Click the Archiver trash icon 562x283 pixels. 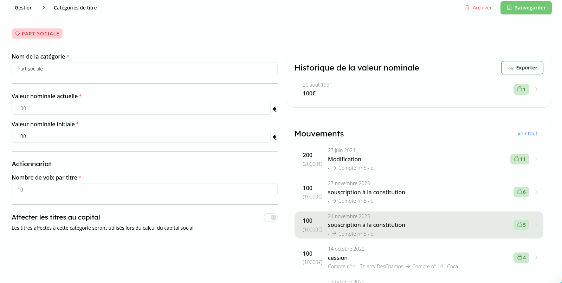tap(467, 8)
